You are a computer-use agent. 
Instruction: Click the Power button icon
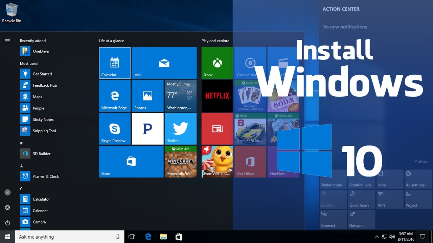[7, 223]
